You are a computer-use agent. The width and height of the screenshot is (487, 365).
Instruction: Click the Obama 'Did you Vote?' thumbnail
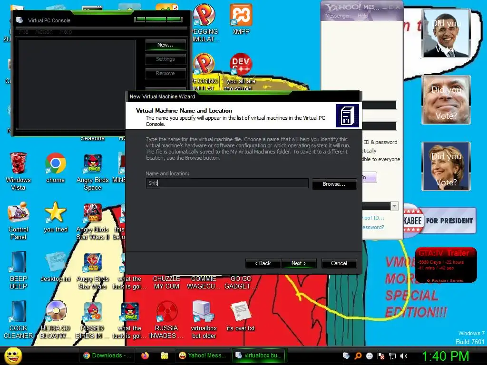click(x=446, y=33)
